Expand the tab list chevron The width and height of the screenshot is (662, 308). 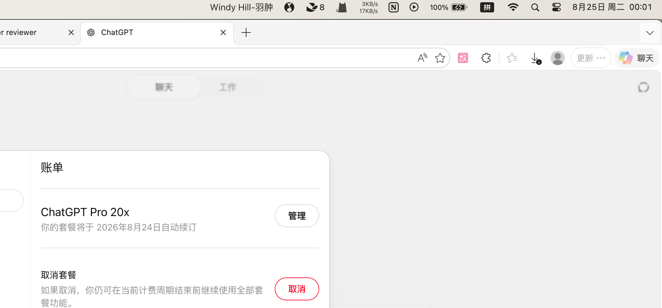650,32
